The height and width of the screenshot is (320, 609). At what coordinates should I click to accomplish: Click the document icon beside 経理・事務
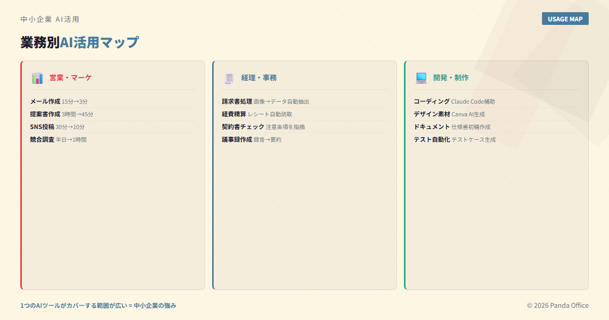click(229, 78)
